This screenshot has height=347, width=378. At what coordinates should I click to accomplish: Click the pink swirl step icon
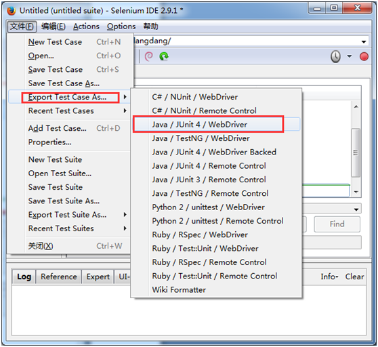point(149,56)
